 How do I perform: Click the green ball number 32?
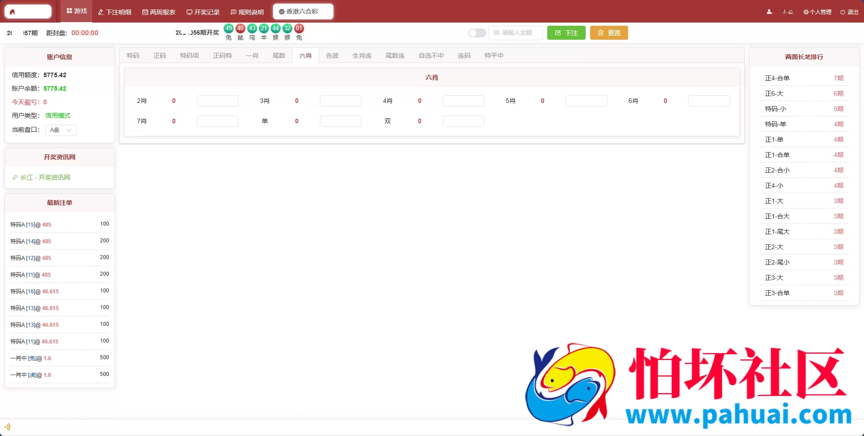coord(287,28)
